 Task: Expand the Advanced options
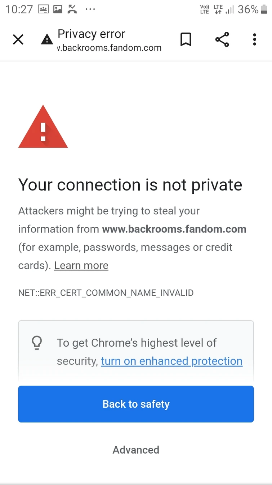coord(136,450)
